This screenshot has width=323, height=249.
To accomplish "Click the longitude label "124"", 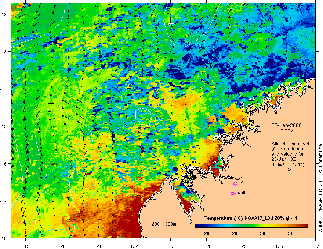I will 207,246.
